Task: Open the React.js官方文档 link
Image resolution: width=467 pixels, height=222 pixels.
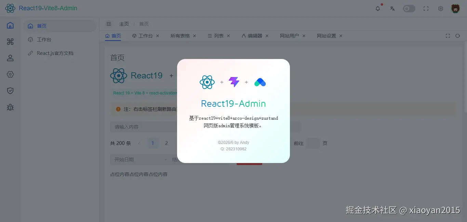Action: [x=60, y=53]
